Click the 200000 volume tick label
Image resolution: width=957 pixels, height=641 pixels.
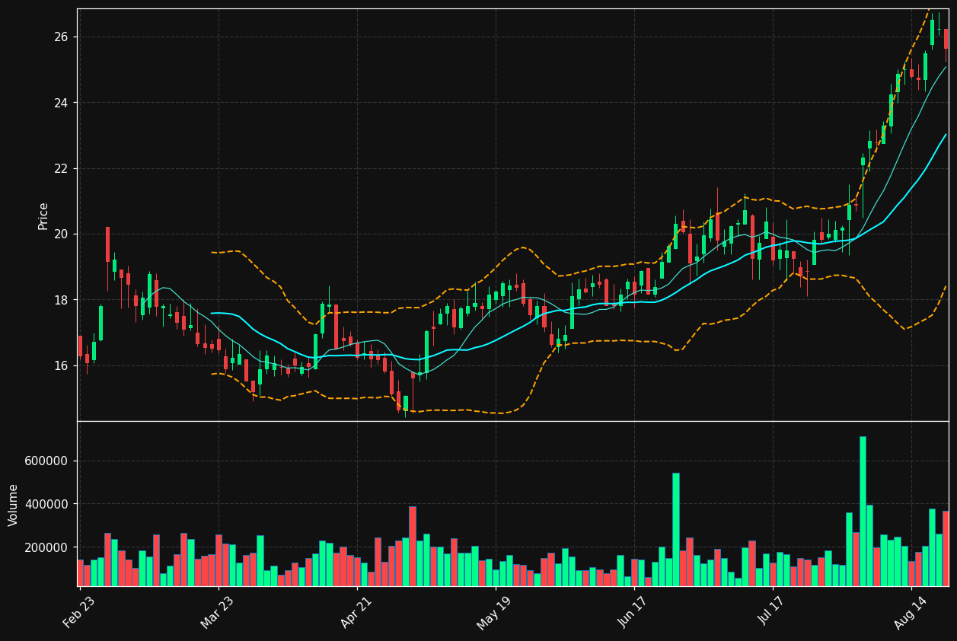click(x=47, y=547)
